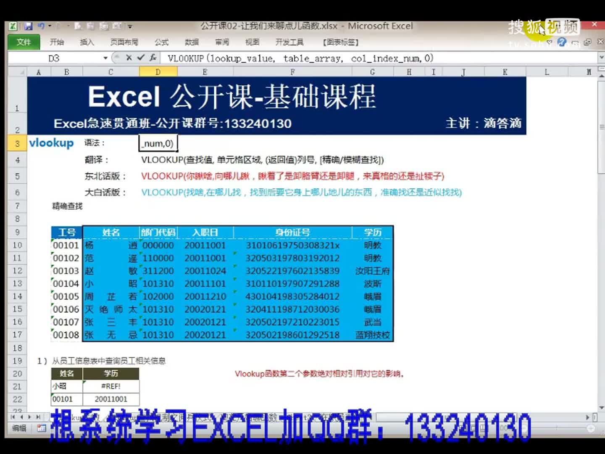605x454 pixels.
Task: Click the red 东北话版 VLOOKUP text
Action: pyautogui.click(x=292, y=176)
